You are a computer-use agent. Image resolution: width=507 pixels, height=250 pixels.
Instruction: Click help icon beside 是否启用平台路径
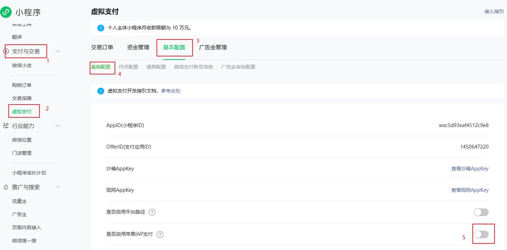click(152, 212)
